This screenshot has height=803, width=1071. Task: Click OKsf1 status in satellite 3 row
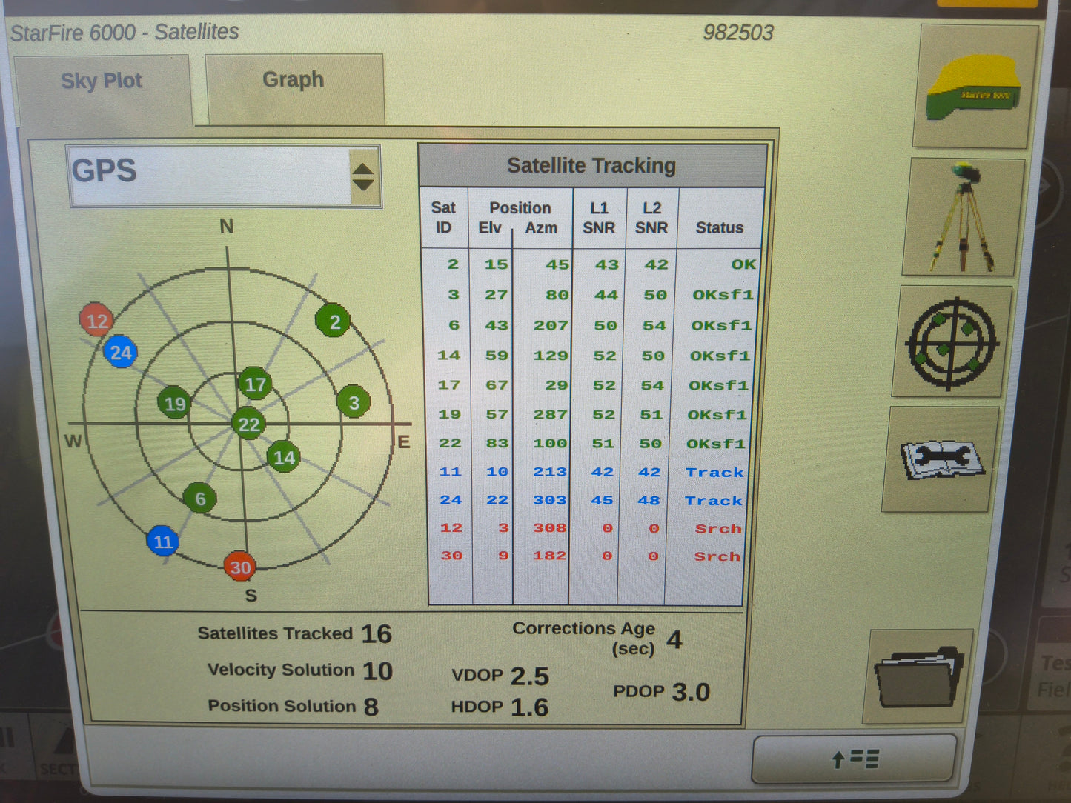(723, 295)
